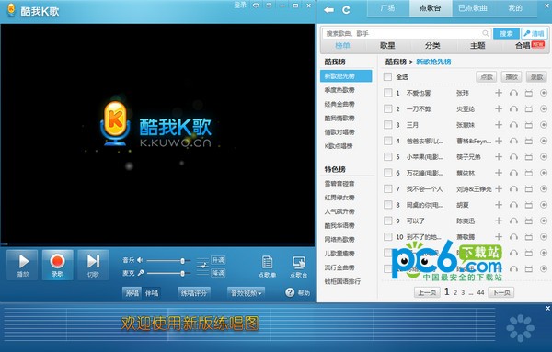Switch to the 点歌台 tab
This screenshot has width=552, height=352.
click(x=431, y=8)
